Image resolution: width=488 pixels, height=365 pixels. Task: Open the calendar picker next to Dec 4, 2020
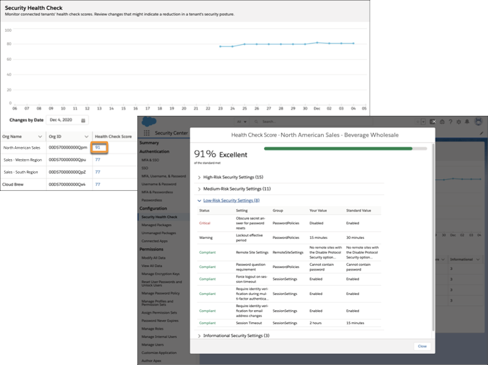point(83,120)
